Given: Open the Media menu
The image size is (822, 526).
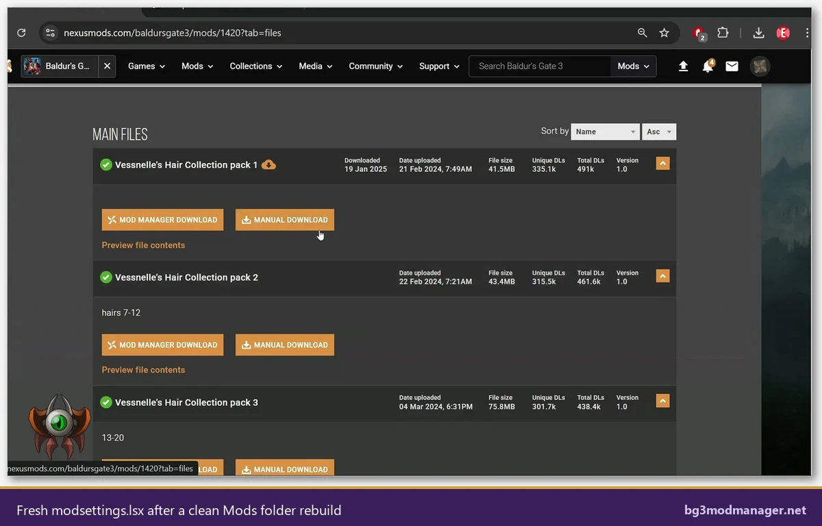Looking at the screenshot, I should tap(316, 66).
